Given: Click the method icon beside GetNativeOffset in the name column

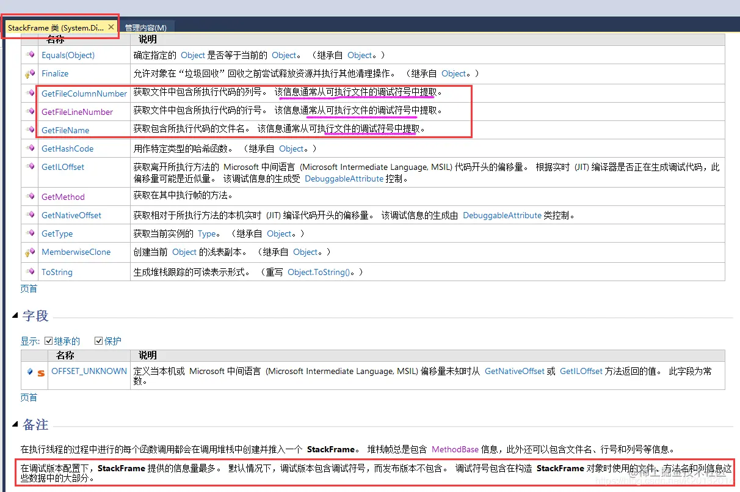Looking at the screenshot, I should tap(30, 215).
